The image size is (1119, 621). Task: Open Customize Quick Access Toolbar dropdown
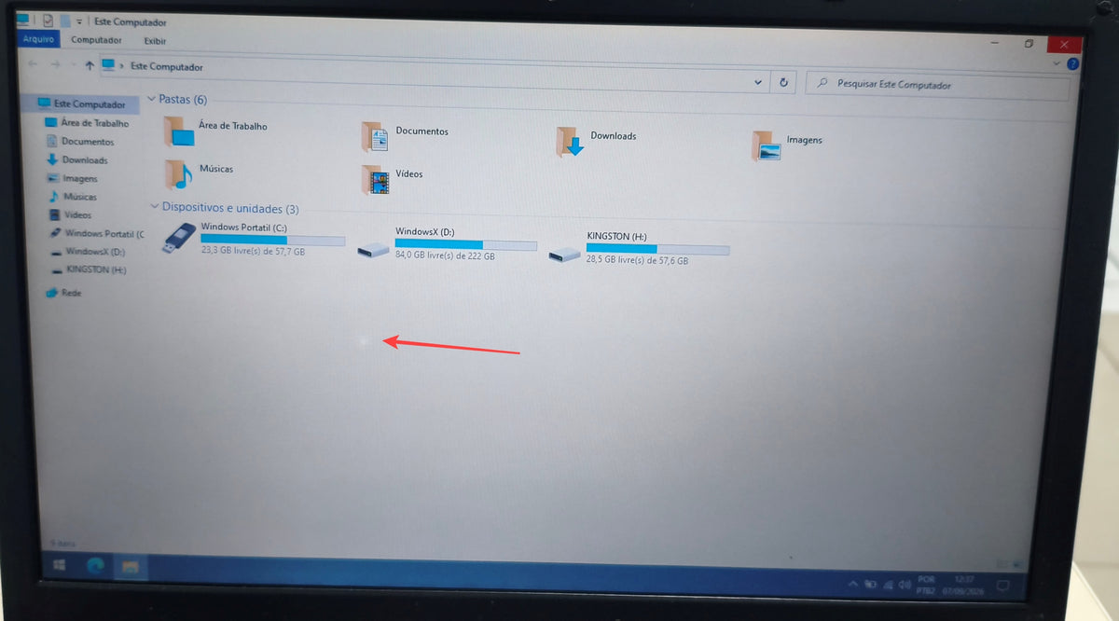click(x=79, y=21)
